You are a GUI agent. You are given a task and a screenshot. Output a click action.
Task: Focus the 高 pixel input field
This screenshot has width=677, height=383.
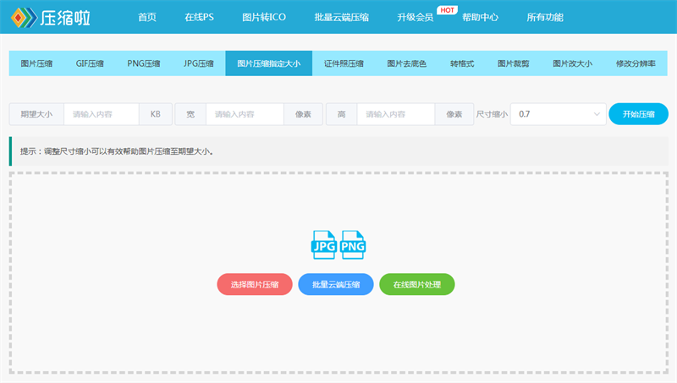click(396, 114)
